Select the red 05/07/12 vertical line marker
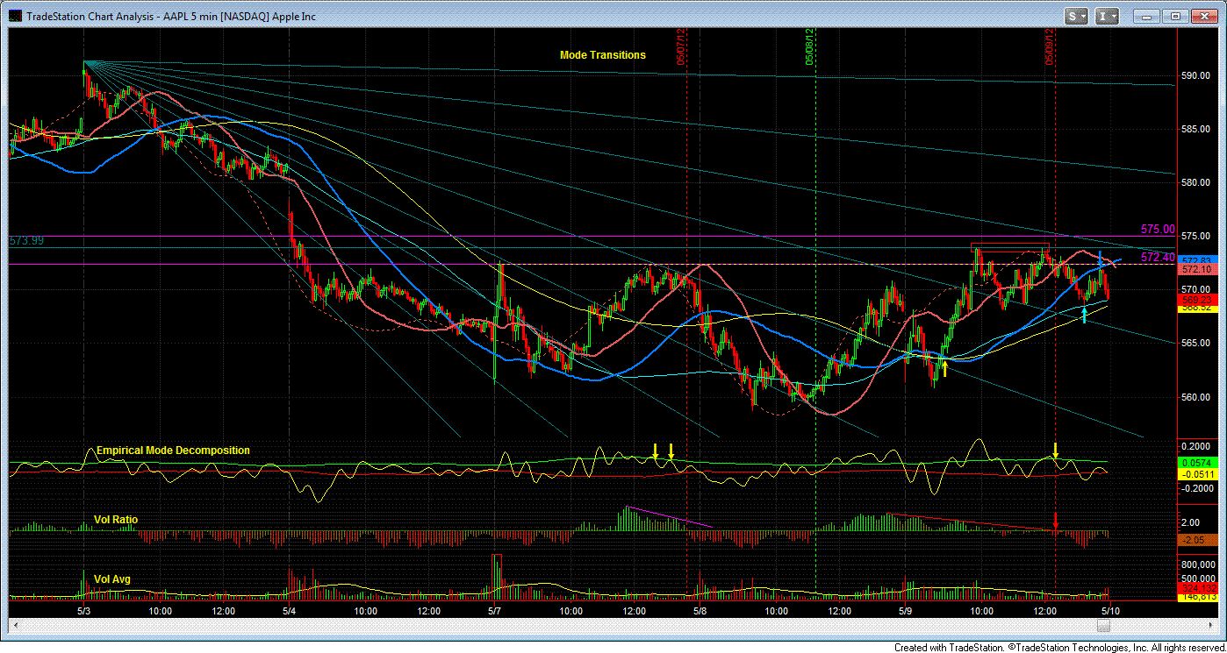The height and width of the screenshot is (653, 1227). pos(681,46)
